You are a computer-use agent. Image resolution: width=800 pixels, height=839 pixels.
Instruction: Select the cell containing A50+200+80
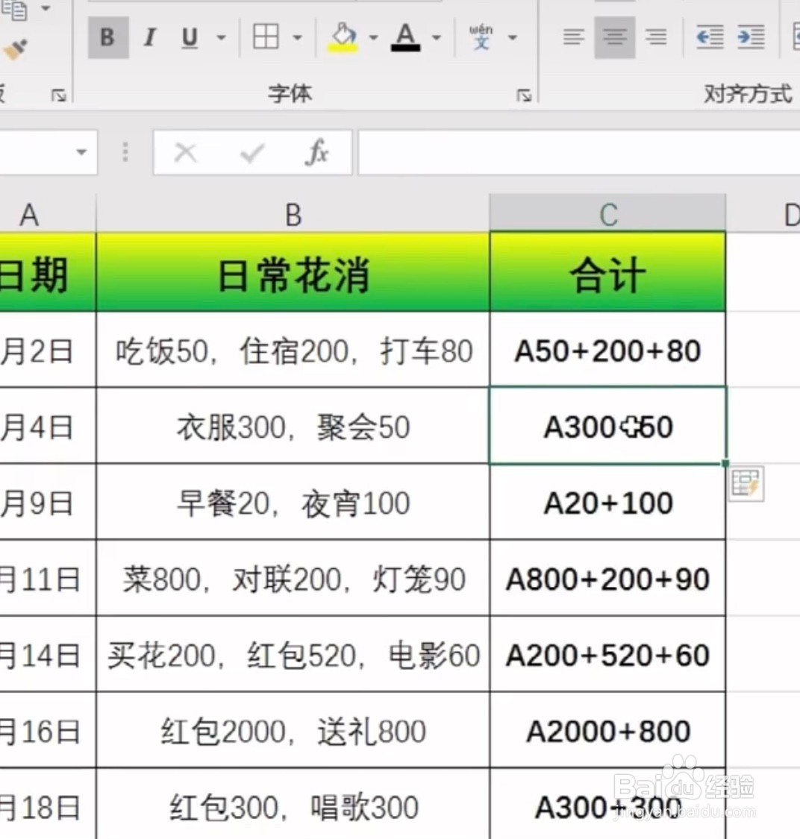[607, 351]
